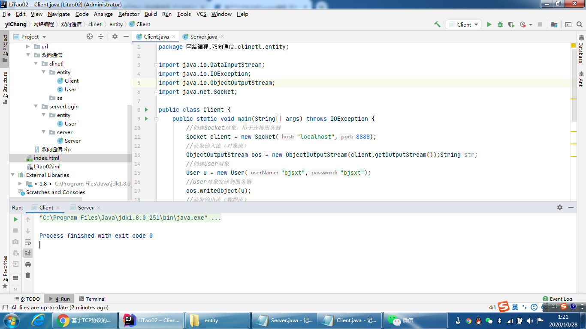Open the Favorites side tab
Viewport: 586px width, 329px height.
click(x=5, y=272)
